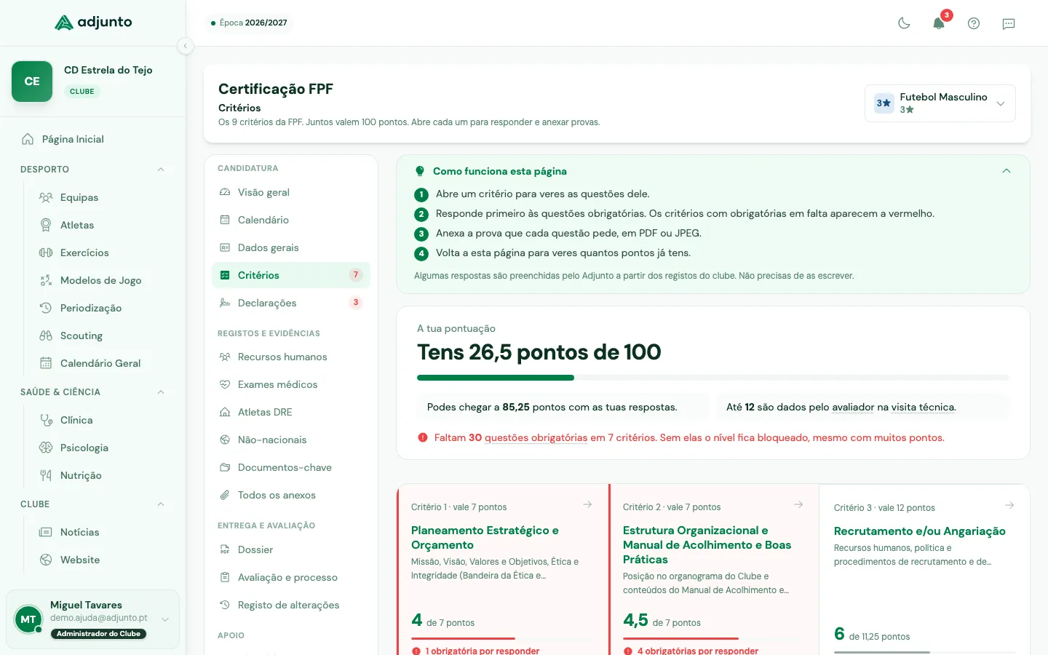Click the Como funciona esta página heading
The height and width of the screenshot is (655, 1048).
click(500, 171)
